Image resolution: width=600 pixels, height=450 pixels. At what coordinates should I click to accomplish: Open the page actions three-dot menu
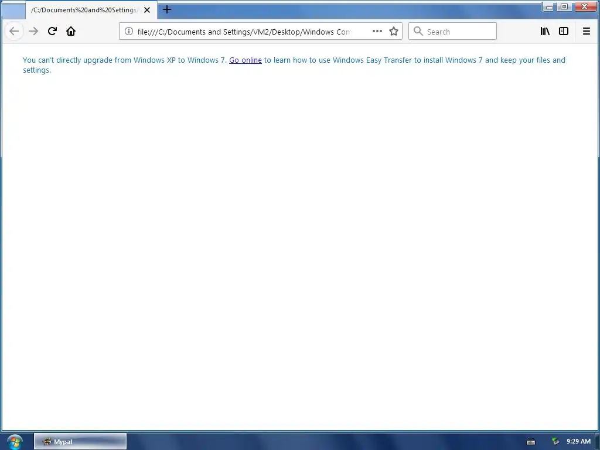[377, 32]
